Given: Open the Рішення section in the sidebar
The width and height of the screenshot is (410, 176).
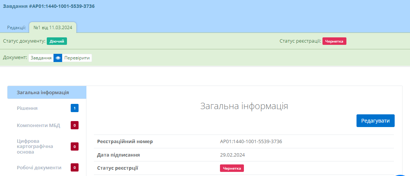Looking at the screenshot, I should pos(27,108).
